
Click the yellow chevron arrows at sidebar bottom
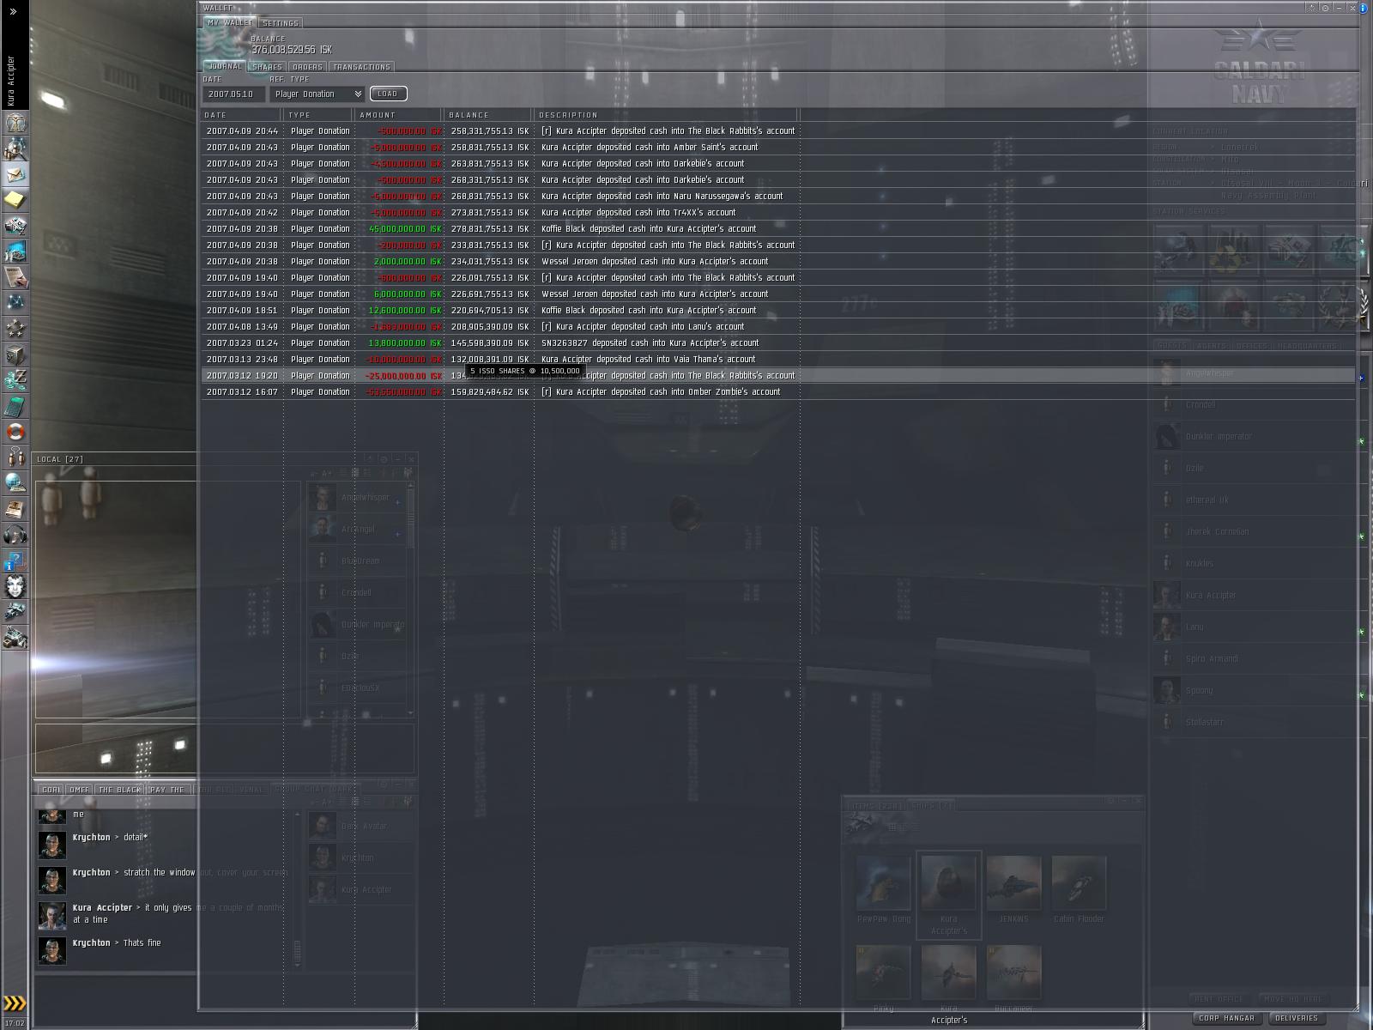pyautogui.click(x=15, y=1003)
